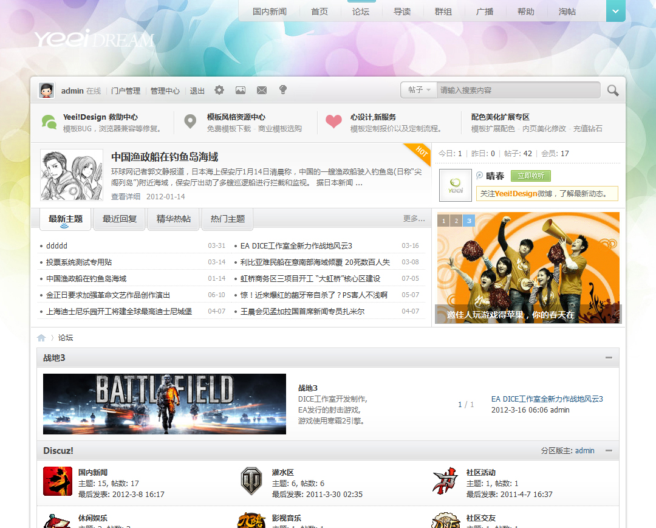Viewport: 656px width, 528px height.
Task: Click the 社区活动 forum icon
Action: tap(445, 481)
